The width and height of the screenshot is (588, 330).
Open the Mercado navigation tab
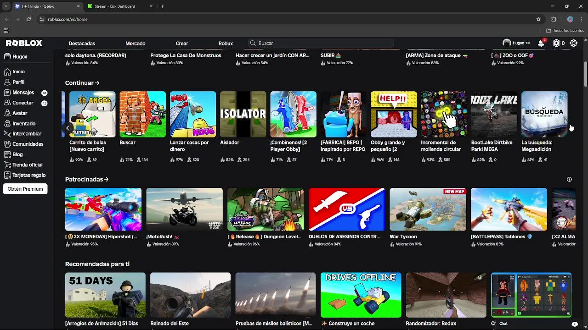(x=136, y=44)
